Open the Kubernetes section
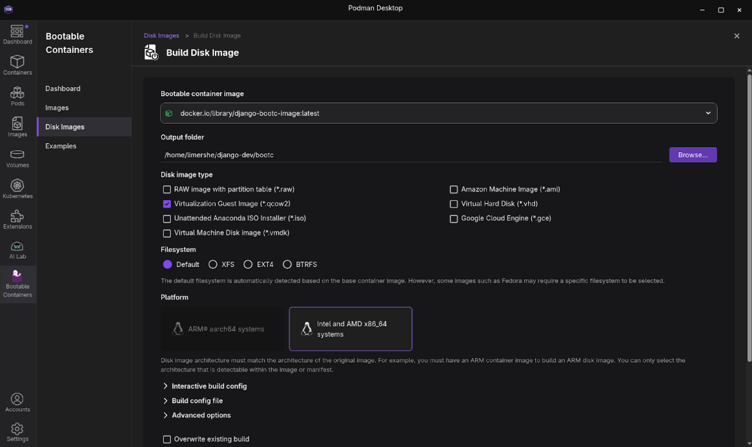The image size is (752, 447). pyautogui.click(x=17, y=188)
